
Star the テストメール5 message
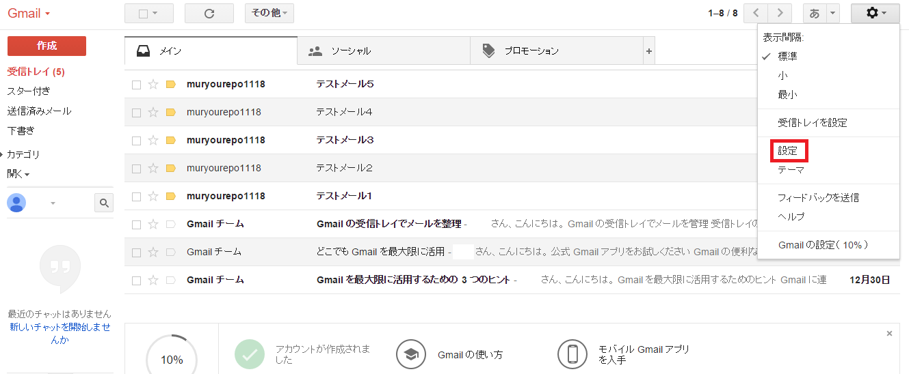(x=153, y=85)
